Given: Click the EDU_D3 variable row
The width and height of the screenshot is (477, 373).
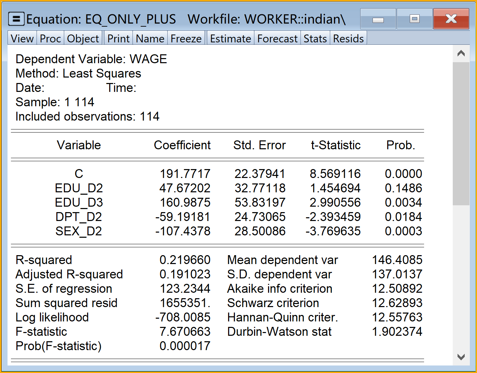Looking at the screenshot, I should tap(79, 203).
